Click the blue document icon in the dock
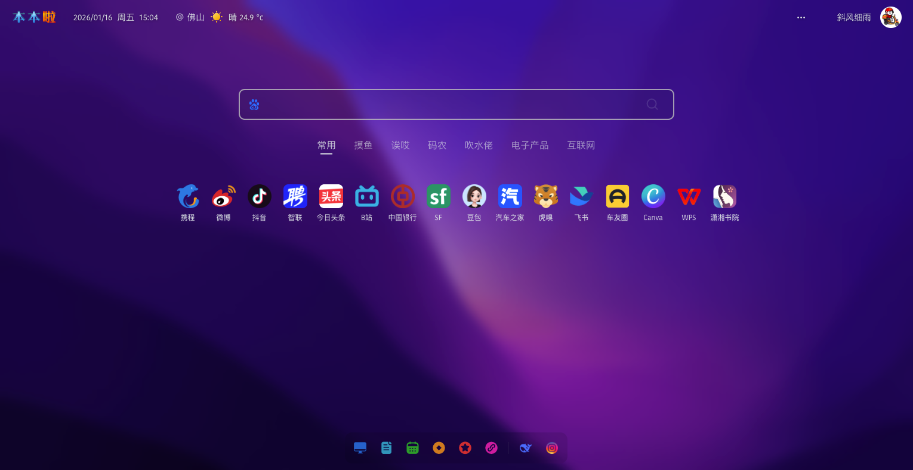 pyautogui.click(x=386, y=448)
